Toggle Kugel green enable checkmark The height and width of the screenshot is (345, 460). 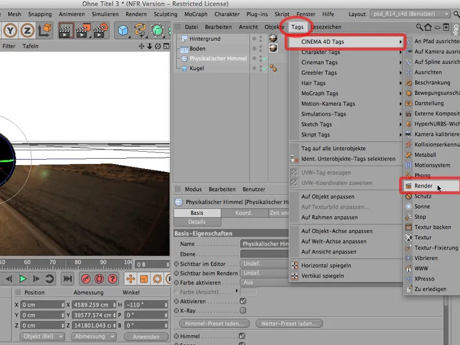(x=265, y=68)
